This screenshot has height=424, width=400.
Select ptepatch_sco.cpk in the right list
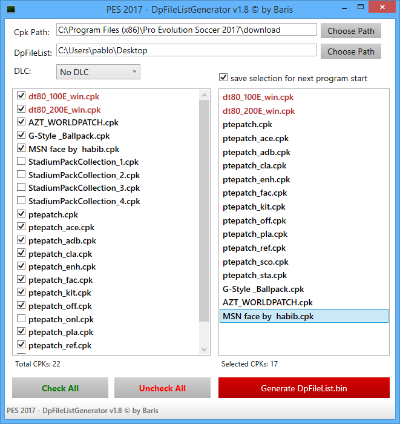click(304, 262)
